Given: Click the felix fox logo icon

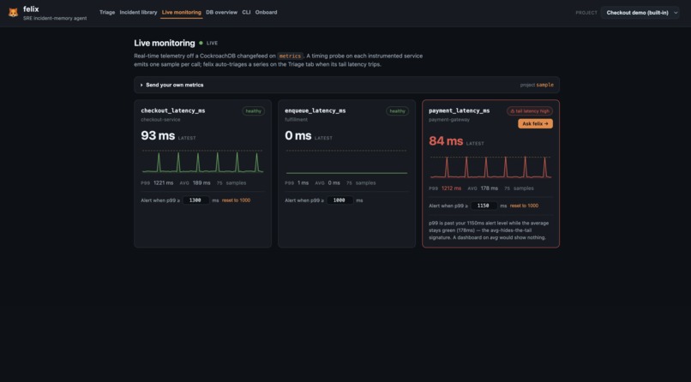Looking at the screenshot, I should [x=13, y=13].
